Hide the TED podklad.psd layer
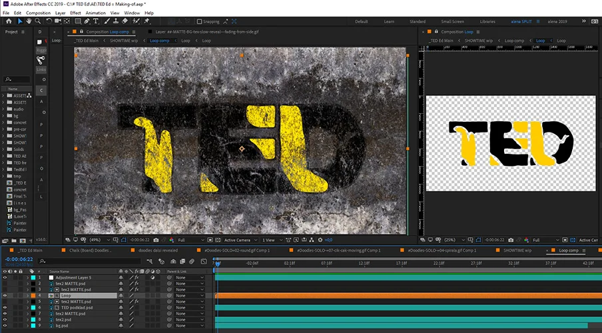 [x=5, y=307]
